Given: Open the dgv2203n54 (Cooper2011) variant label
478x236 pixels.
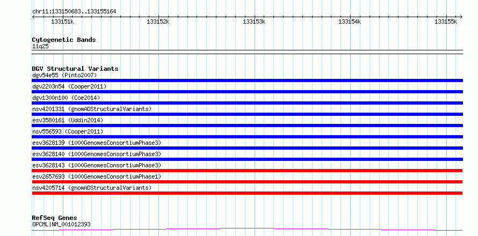Looking at the screenshot, I should click(x=69, y=86).
